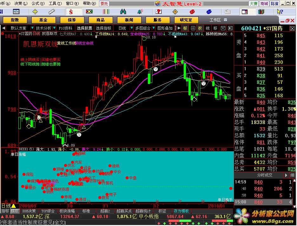Toggle the window layout panel icon
The width and height of the screenshot is (297, 226).
pos(245,12)
